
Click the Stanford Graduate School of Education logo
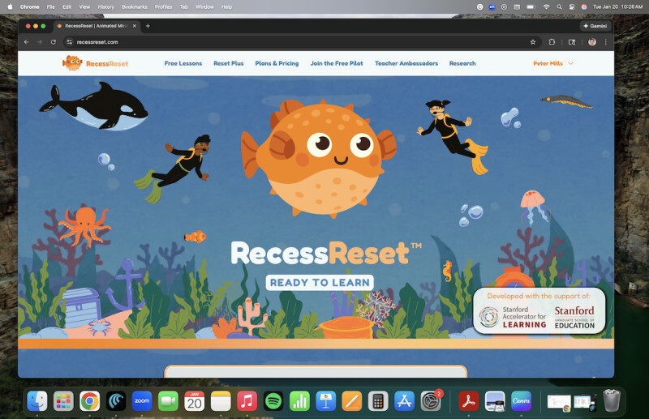(x=574, y=317)
